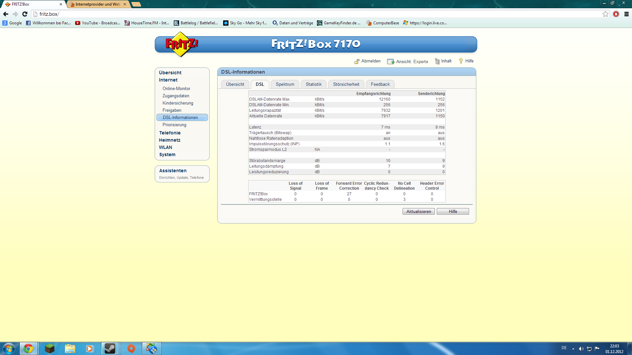Open the Telefonie section
Viewport: 632px width, 355px height.
170,133
